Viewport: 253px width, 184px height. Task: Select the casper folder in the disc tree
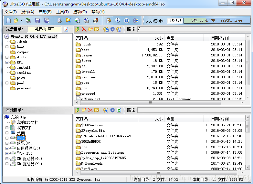[x=23, y=52]
